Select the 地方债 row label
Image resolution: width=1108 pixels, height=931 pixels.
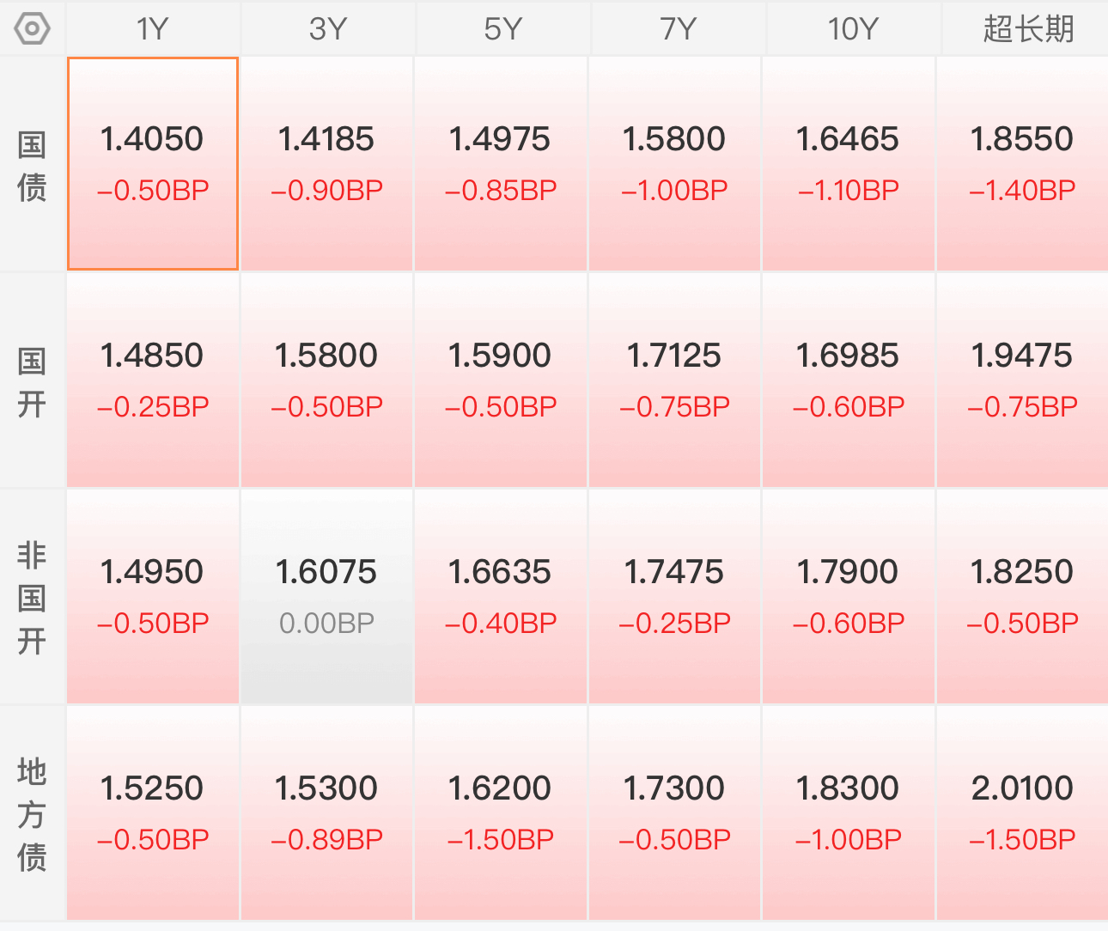33,814
